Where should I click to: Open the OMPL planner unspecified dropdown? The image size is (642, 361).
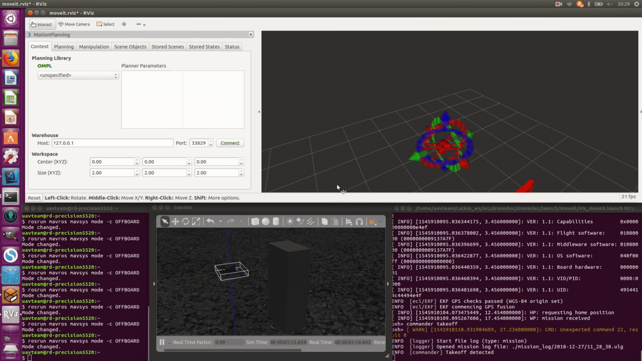coord(78,75)
